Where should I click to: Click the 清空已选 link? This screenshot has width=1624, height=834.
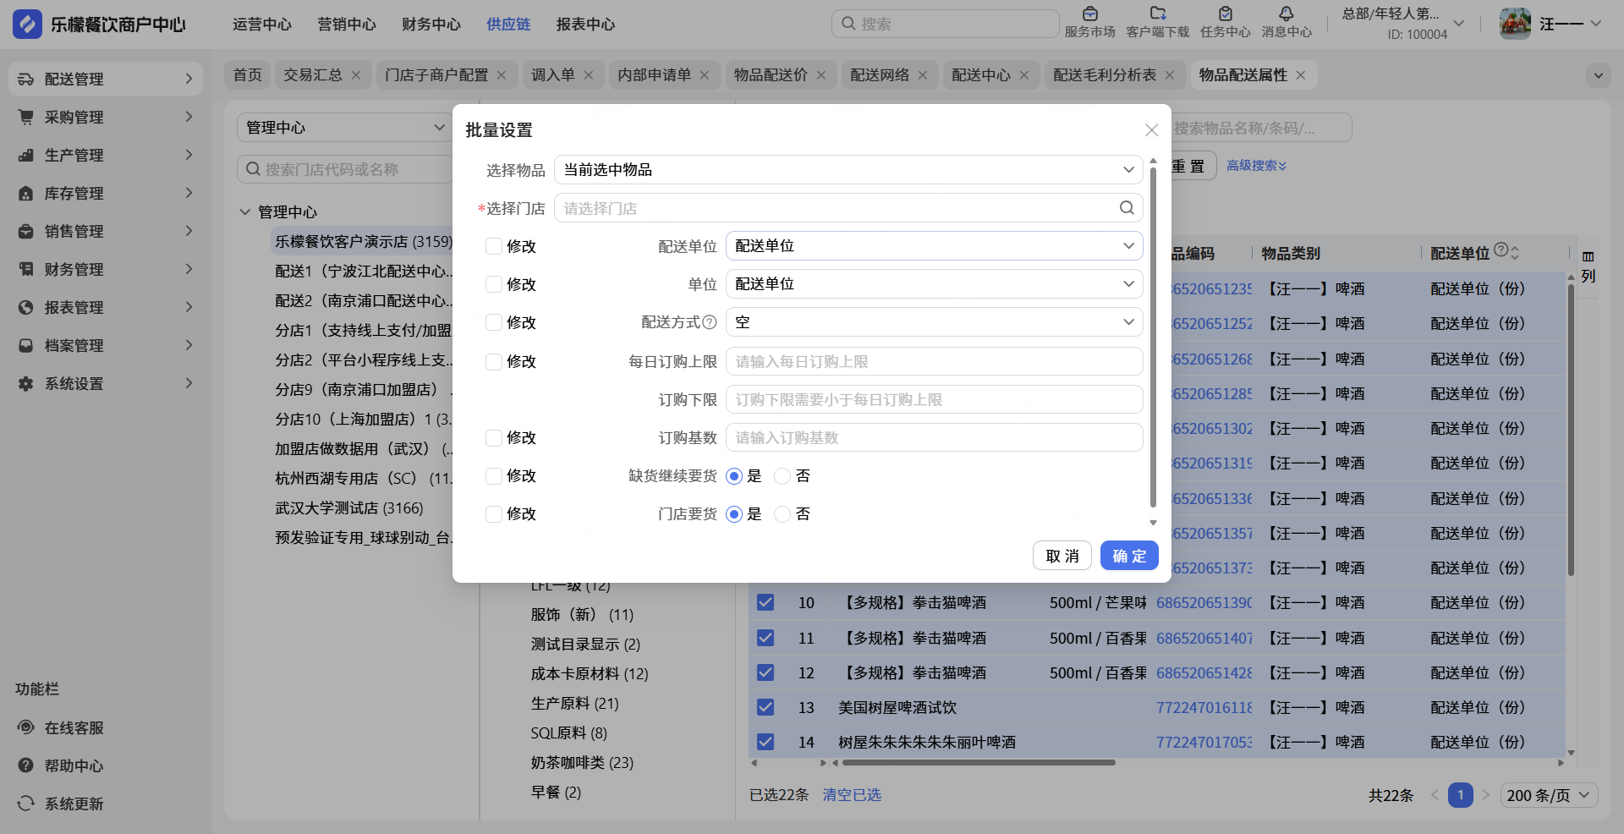click(852, 795)
